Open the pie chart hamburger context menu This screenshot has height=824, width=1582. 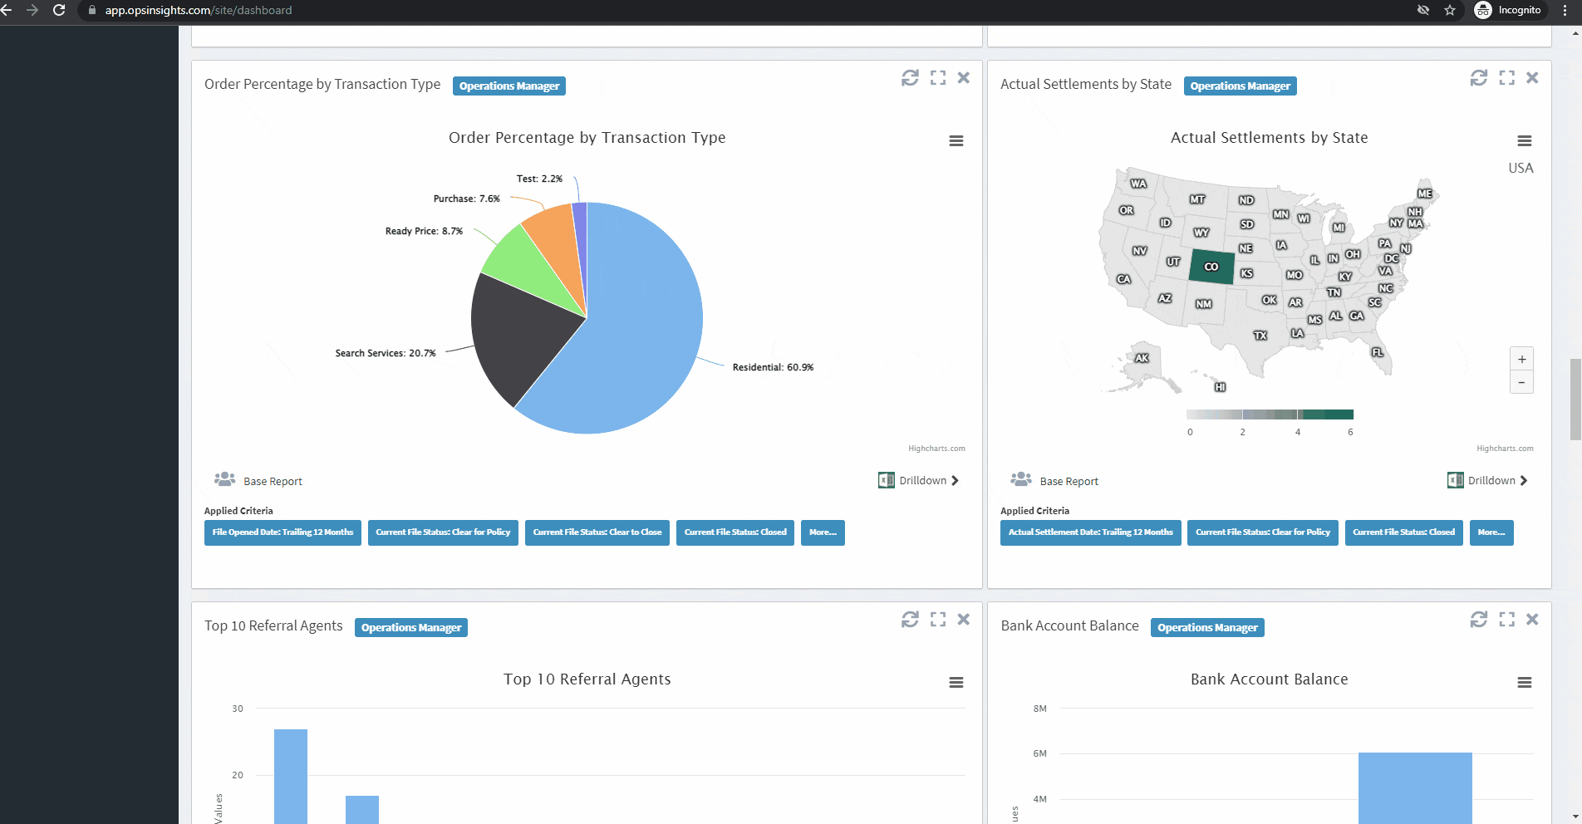tap(956, 141)
